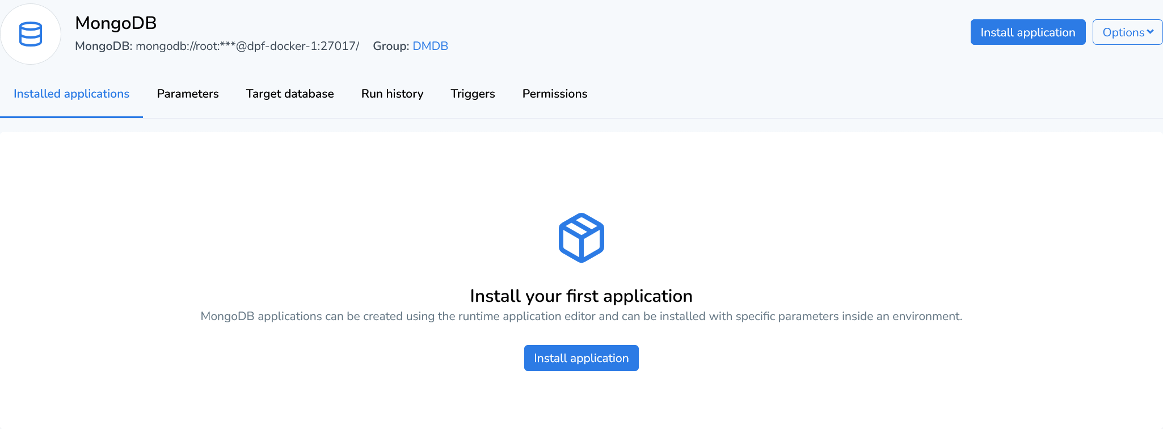
Task: Go to the Triggers tab
Action: tap(473, 94)
